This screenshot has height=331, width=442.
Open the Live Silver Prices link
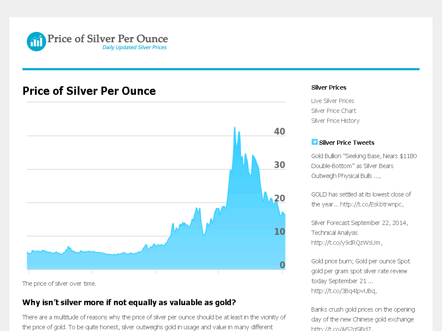pos(332,101)
